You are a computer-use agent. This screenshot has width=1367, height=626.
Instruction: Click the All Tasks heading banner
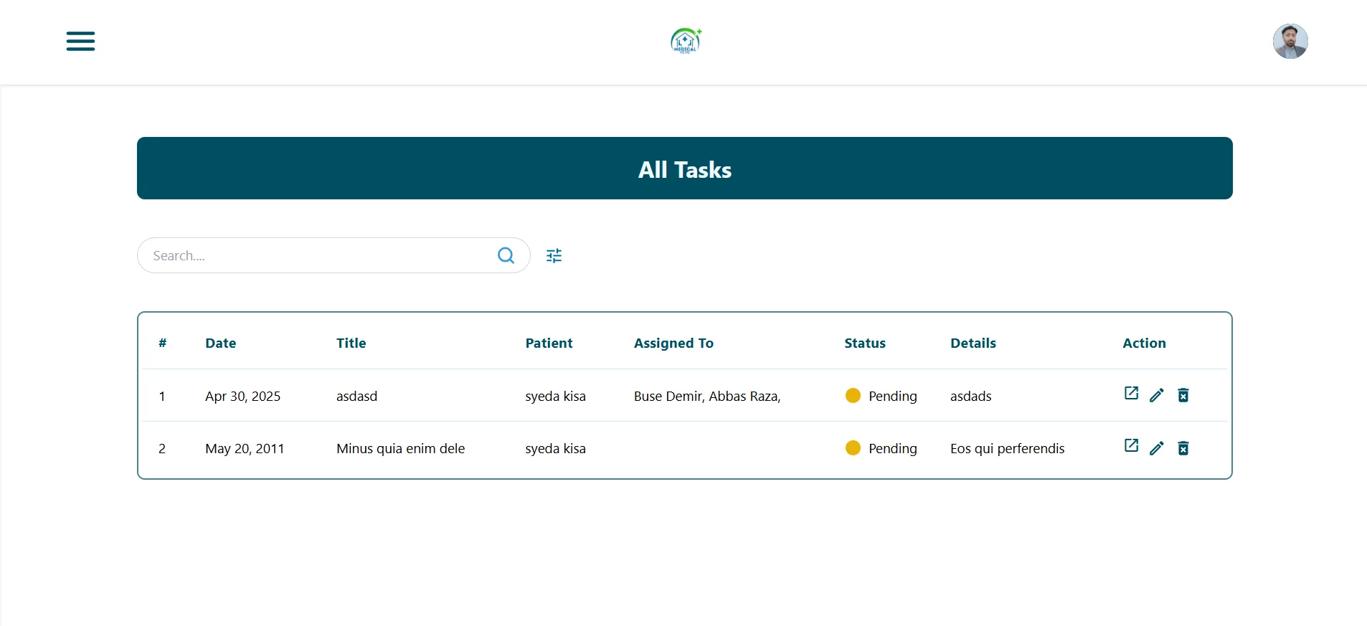tap(684, 169)
